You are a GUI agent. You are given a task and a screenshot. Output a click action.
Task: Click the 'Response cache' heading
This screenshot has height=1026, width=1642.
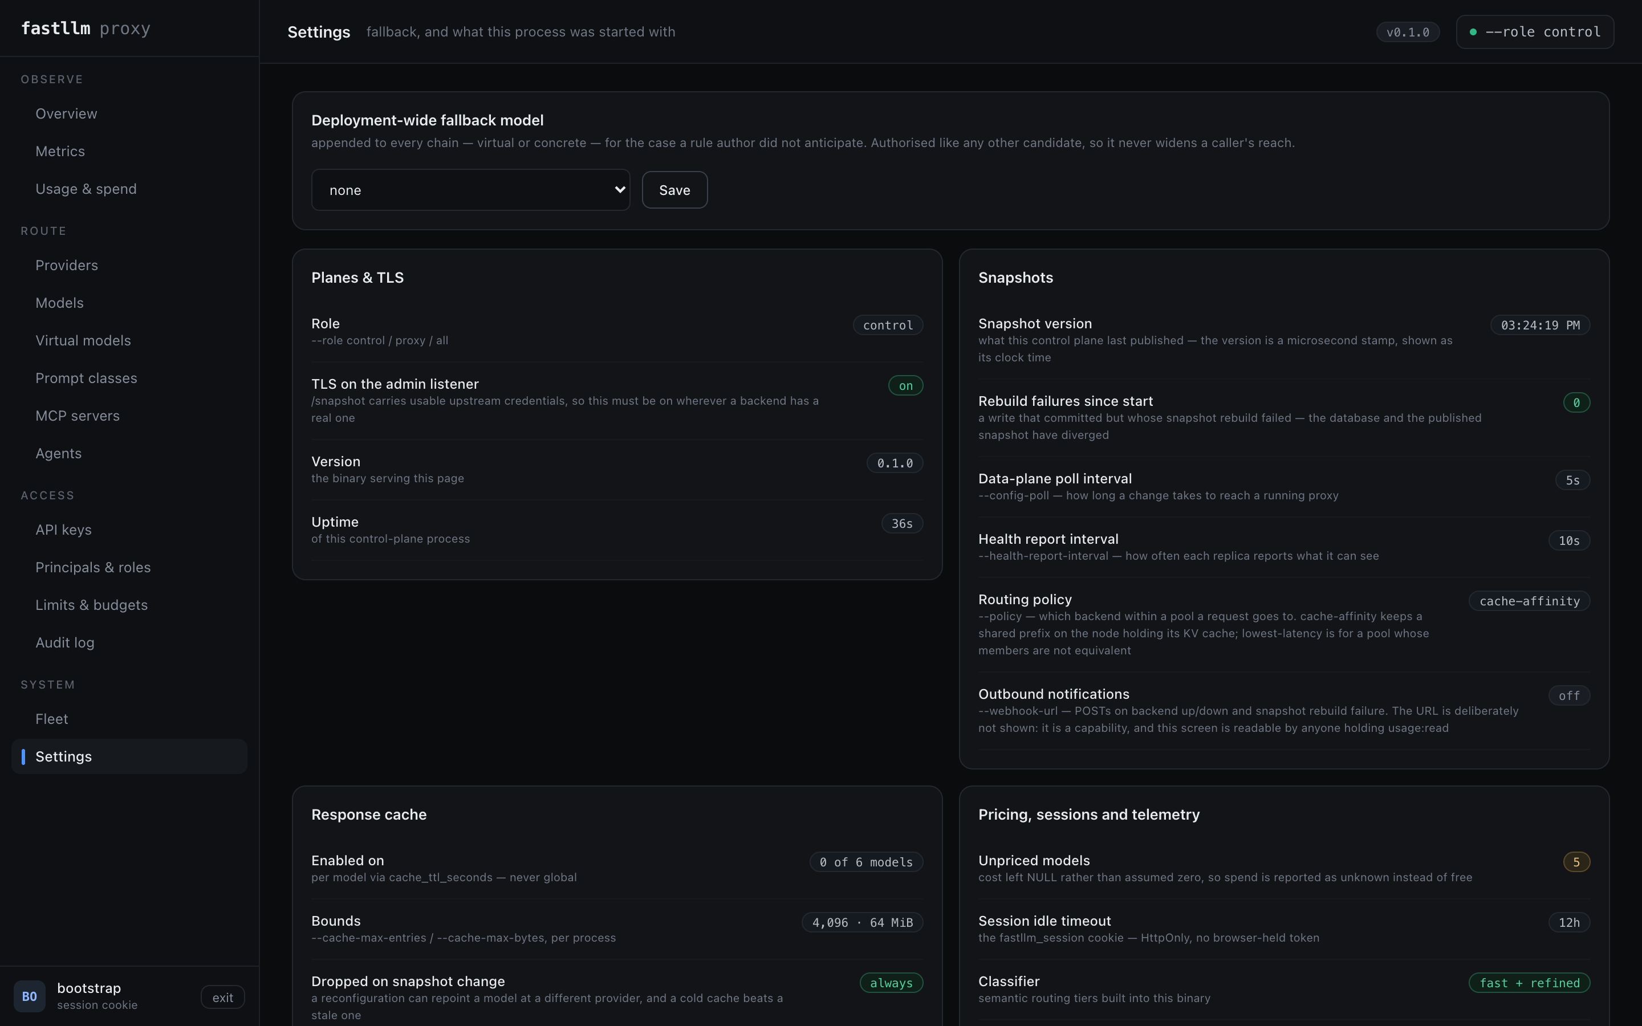[369, 815]
